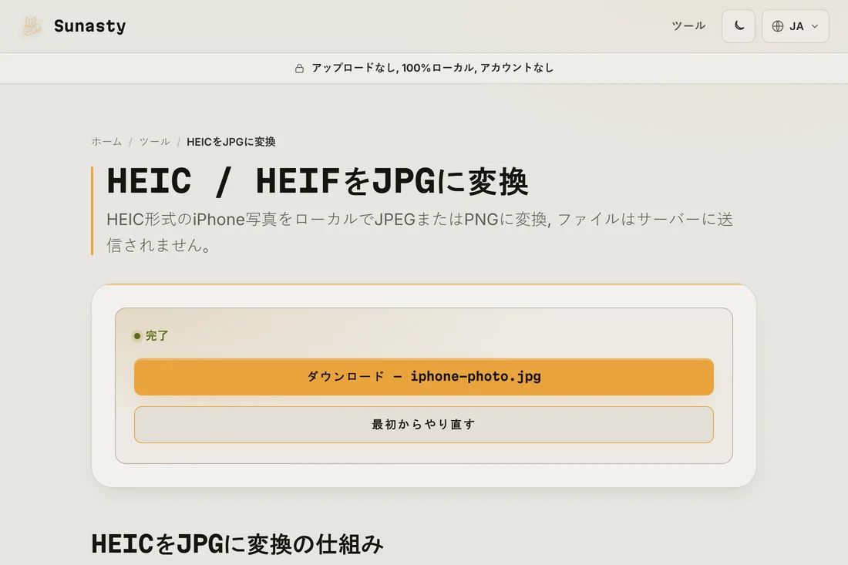Expand the JA language dropdown
The width and height of the screenshot is (848, 565).
795,26
